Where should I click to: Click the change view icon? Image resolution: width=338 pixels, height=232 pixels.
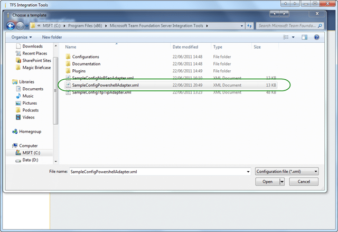[x=286, y=38]
